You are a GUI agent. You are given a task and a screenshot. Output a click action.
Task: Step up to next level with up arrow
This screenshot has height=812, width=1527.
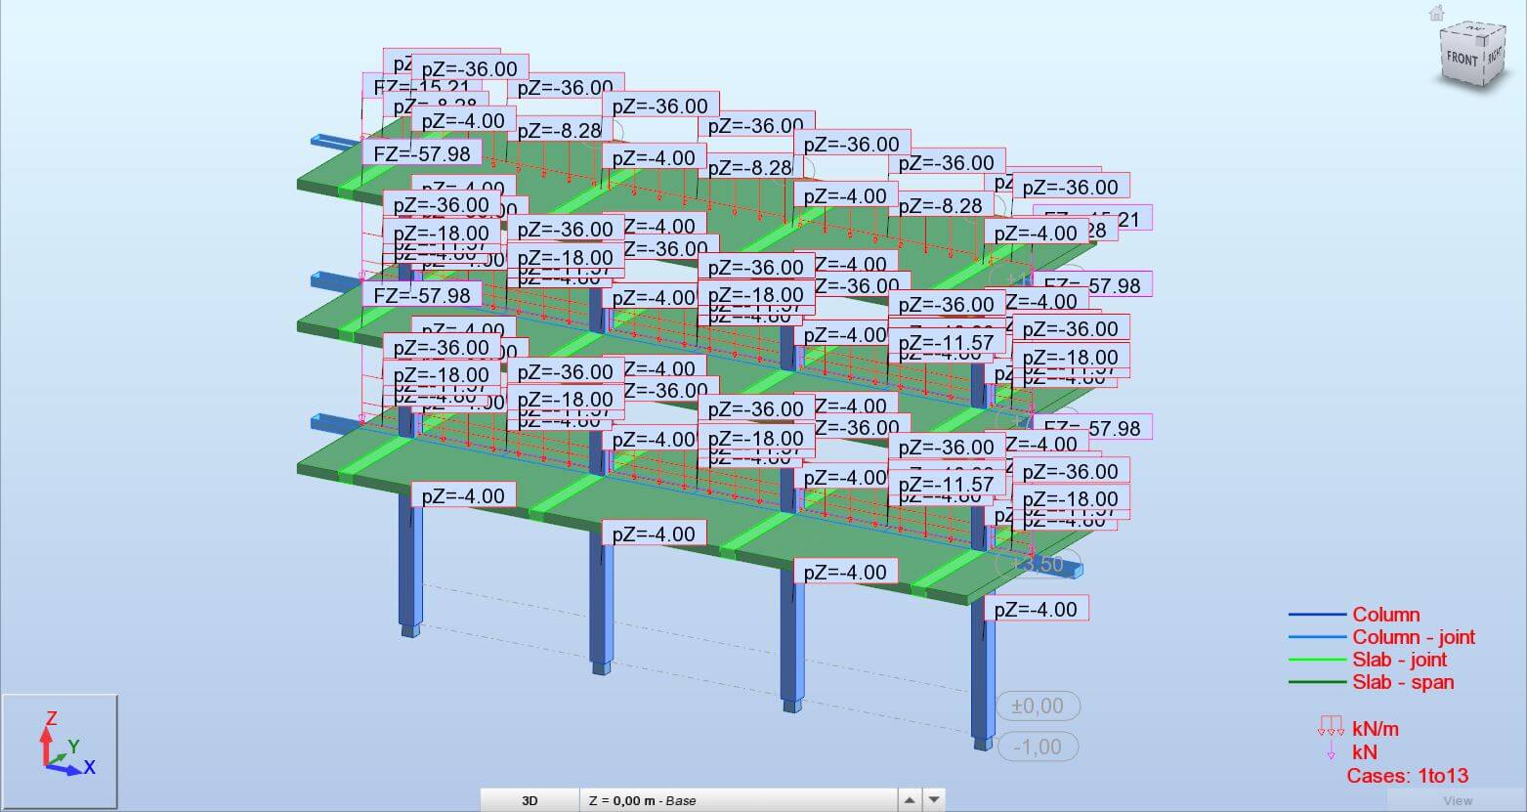point(910,800)
